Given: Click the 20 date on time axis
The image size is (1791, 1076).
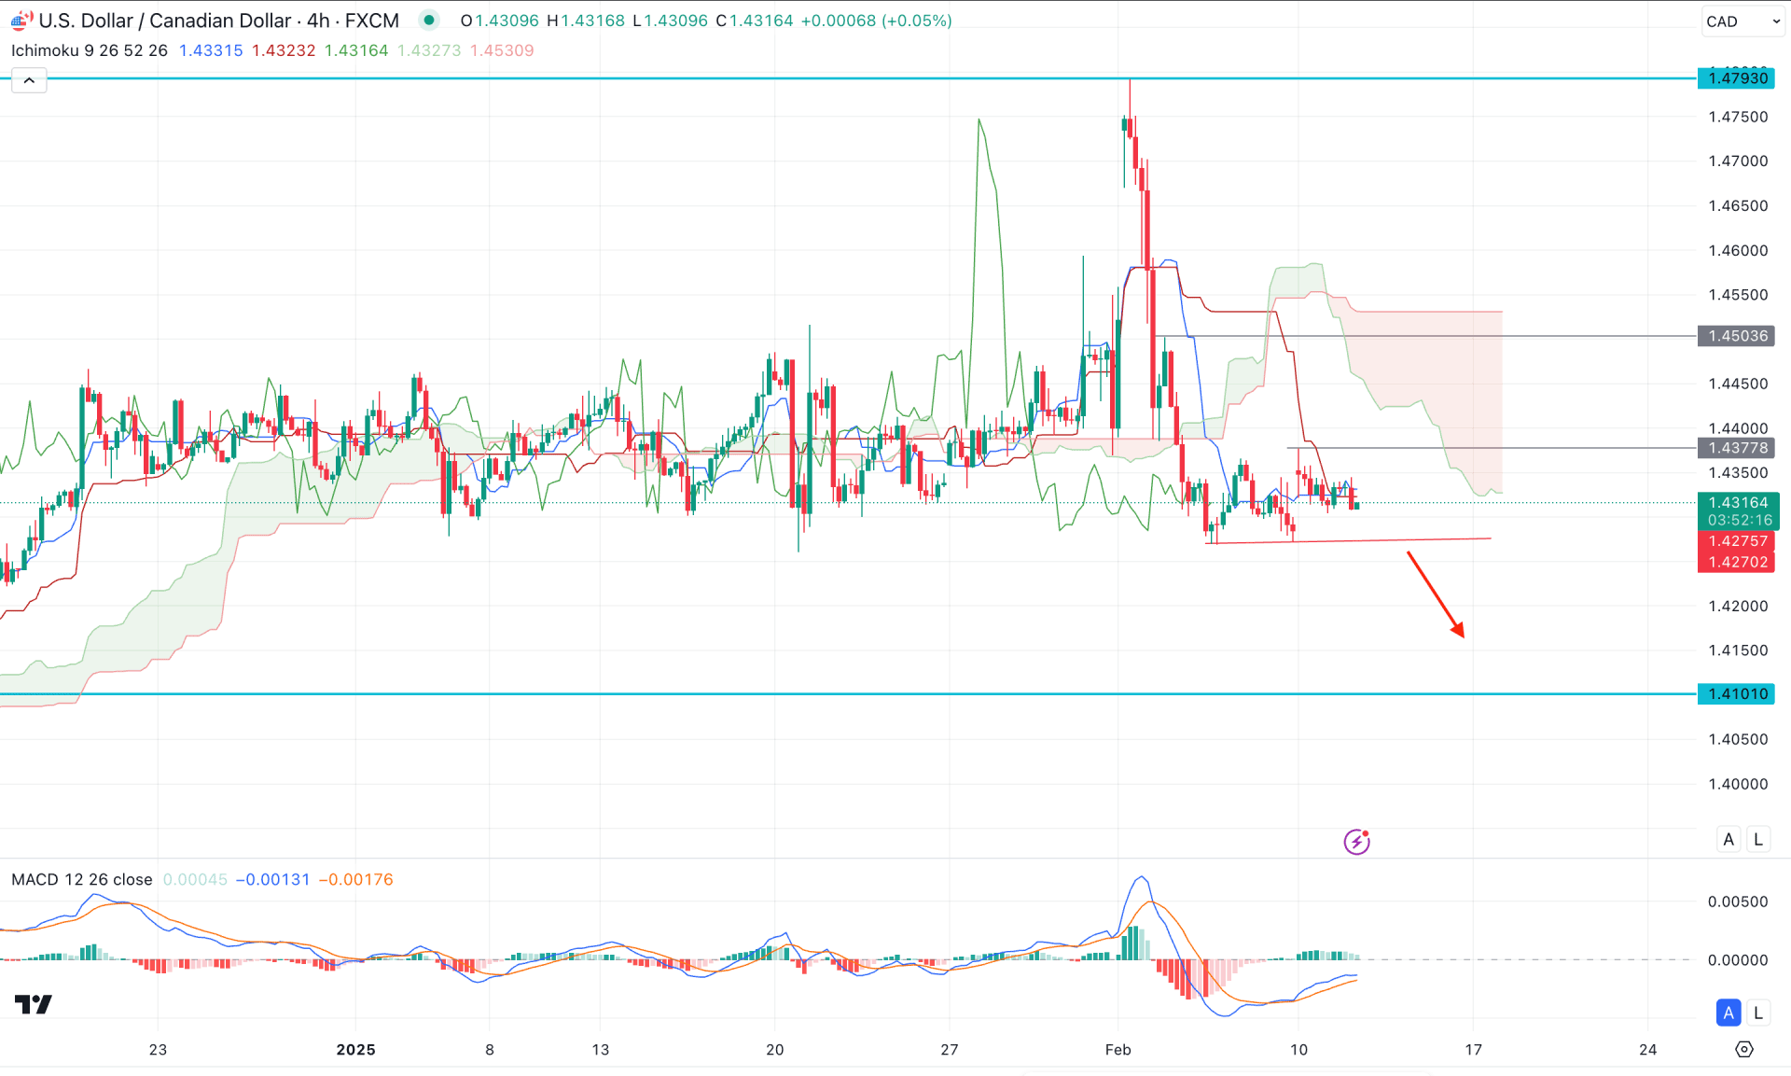Looking at the screenshot, I should [774, 1049].
